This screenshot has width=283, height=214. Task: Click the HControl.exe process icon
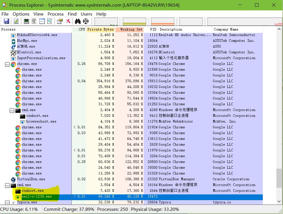14,52
